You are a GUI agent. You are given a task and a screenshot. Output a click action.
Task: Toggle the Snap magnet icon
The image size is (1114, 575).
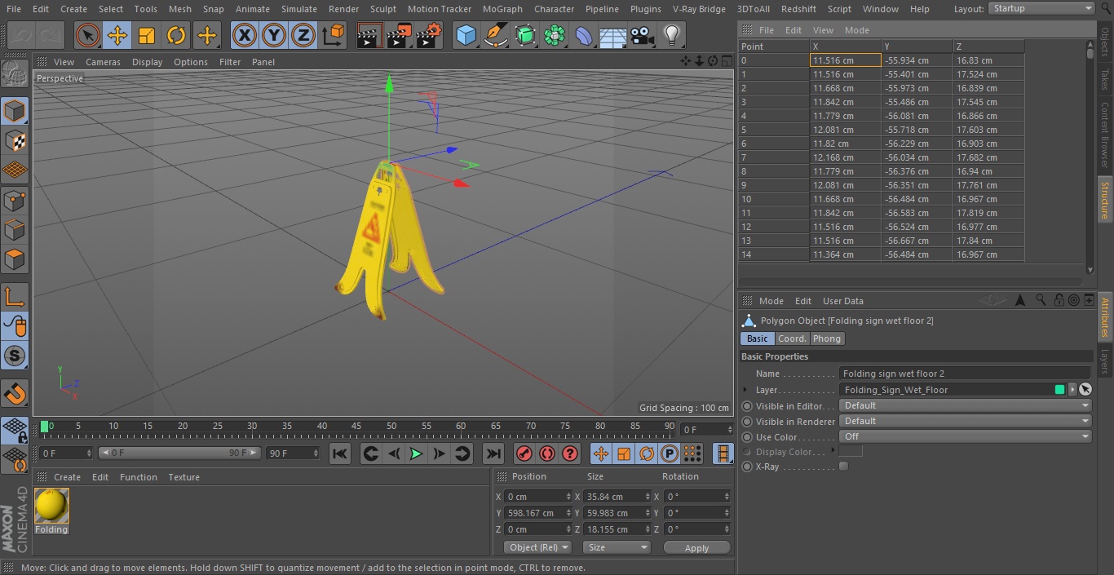point(15,393)
